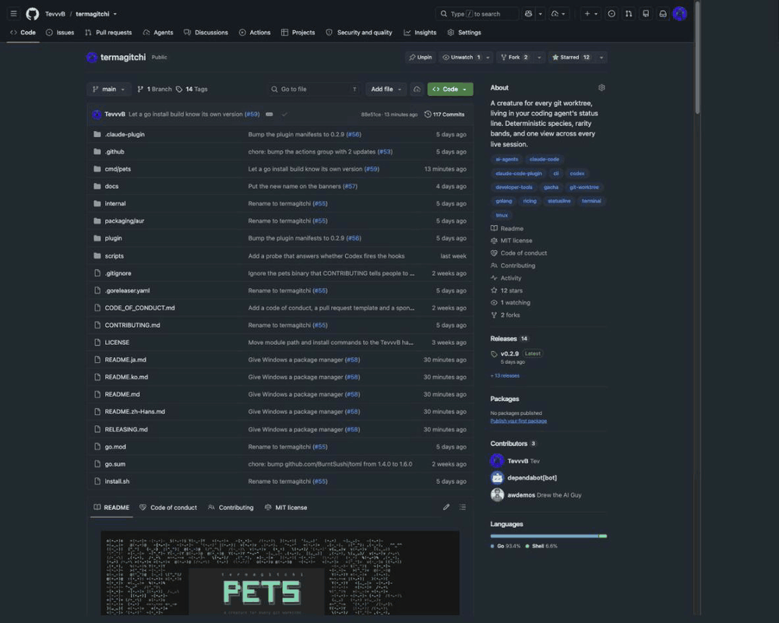Open the file icon for LICENSE
This screenshot has width=779, height=623.
(x=97, y=343)
